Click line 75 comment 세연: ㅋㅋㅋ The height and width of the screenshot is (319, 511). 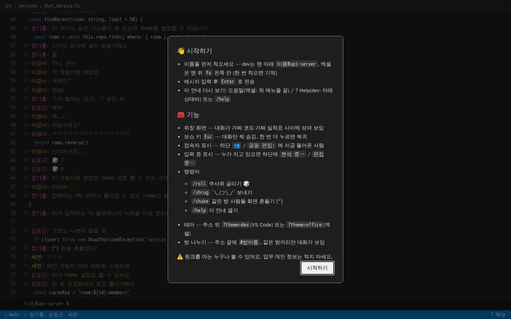pos(42,257)
